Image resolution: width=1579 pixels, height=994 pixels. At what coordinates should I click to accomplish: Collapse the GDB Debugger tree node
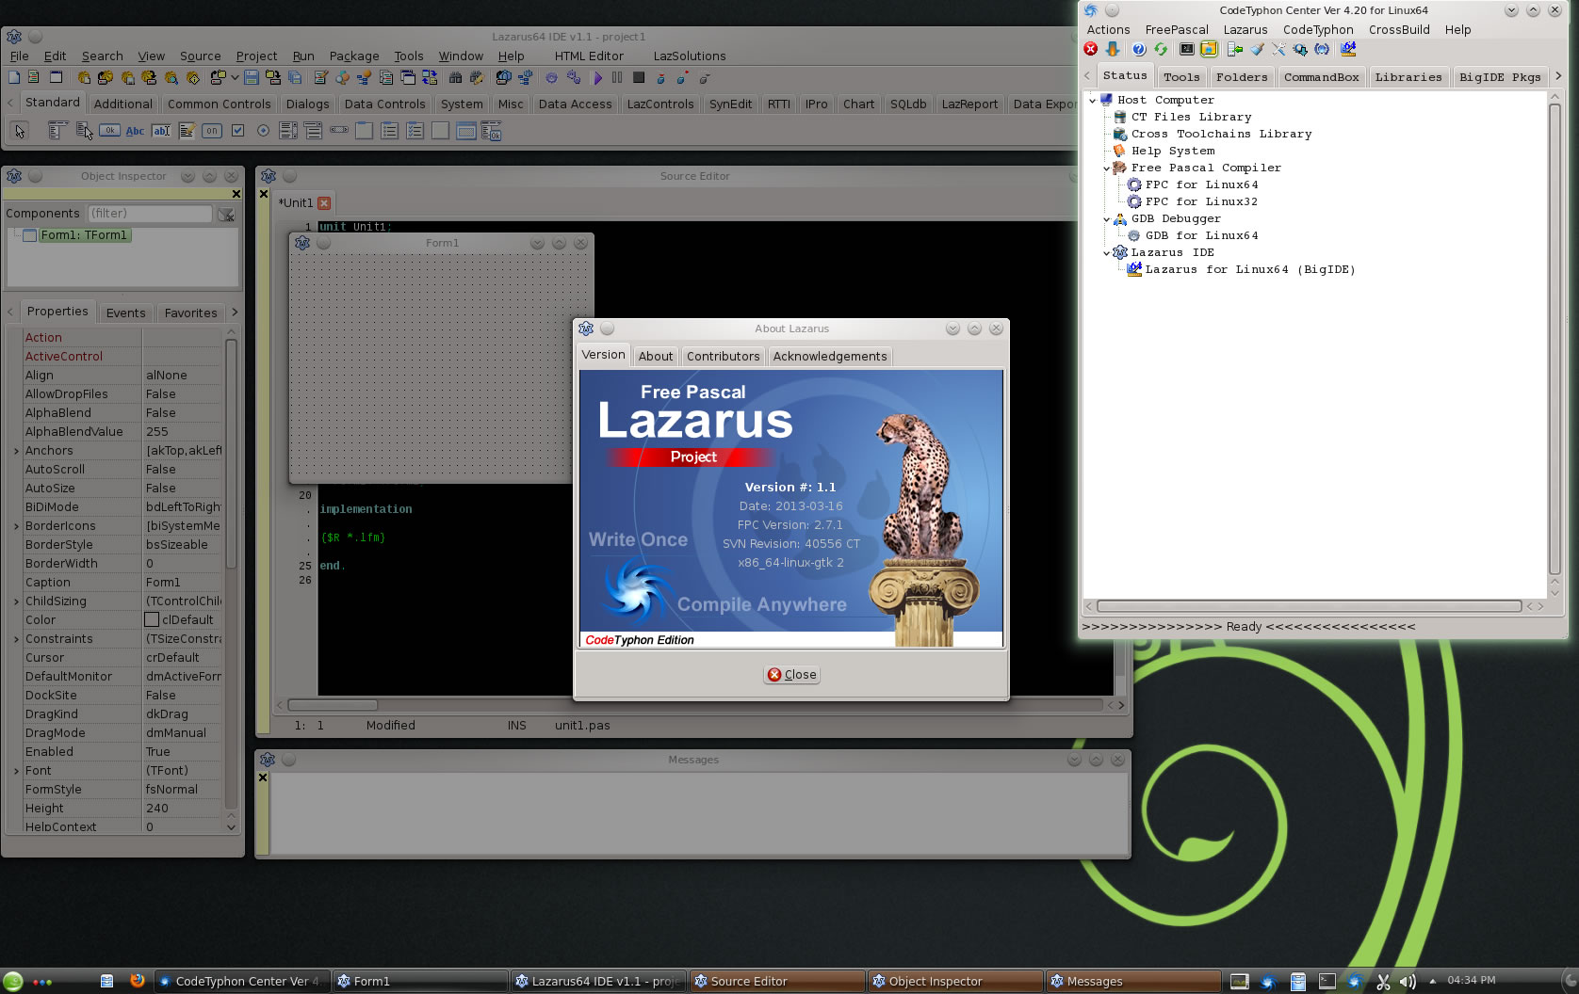[1106, 219]
